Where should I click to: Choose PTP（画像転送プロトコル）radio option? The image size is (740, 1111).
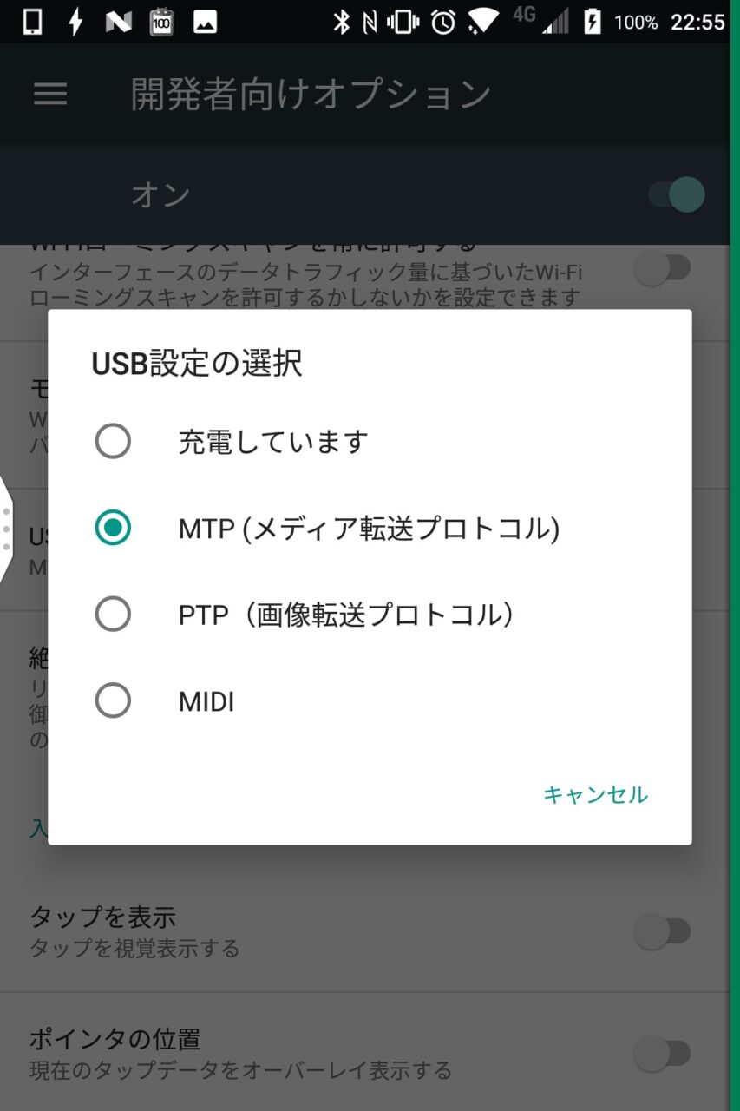[113, 615]
